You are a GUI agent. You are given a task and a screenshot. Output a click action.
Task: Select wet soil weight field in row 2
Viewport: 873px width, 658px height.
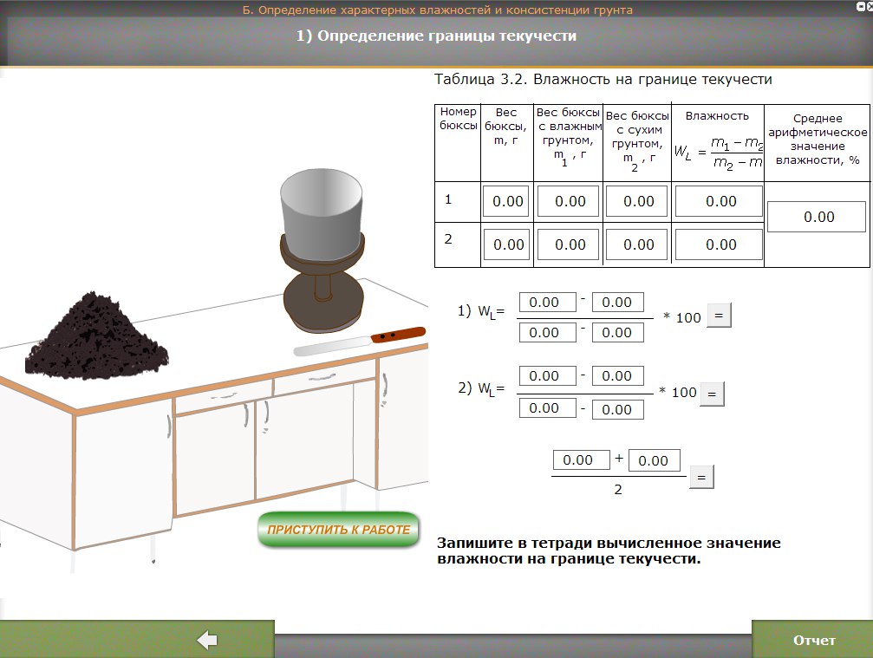569,244
